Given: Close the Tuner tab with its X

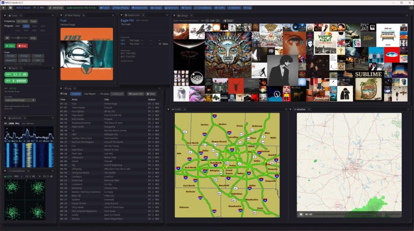Looking at the screenshot, I should point(21,16).
